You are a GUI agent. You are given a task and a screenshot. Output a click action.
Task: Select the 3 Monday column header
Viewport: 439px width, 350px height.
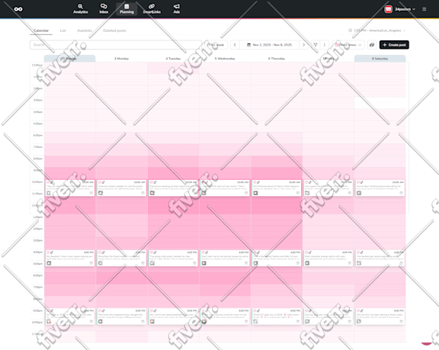(x=121, y=59)
